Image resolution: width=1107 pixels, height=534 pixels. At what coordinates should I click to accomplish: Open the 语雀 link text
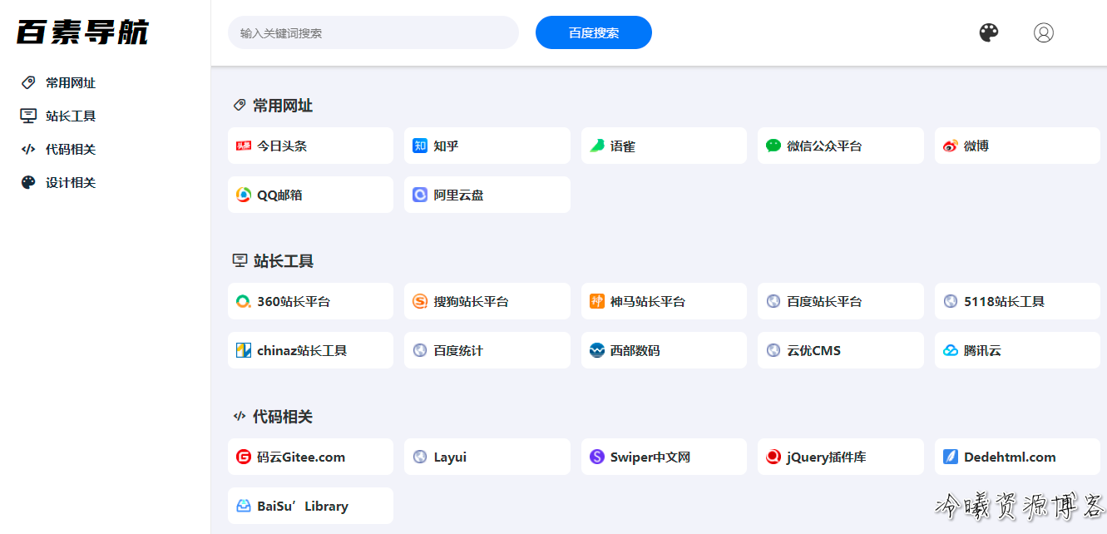click(623, 146)
